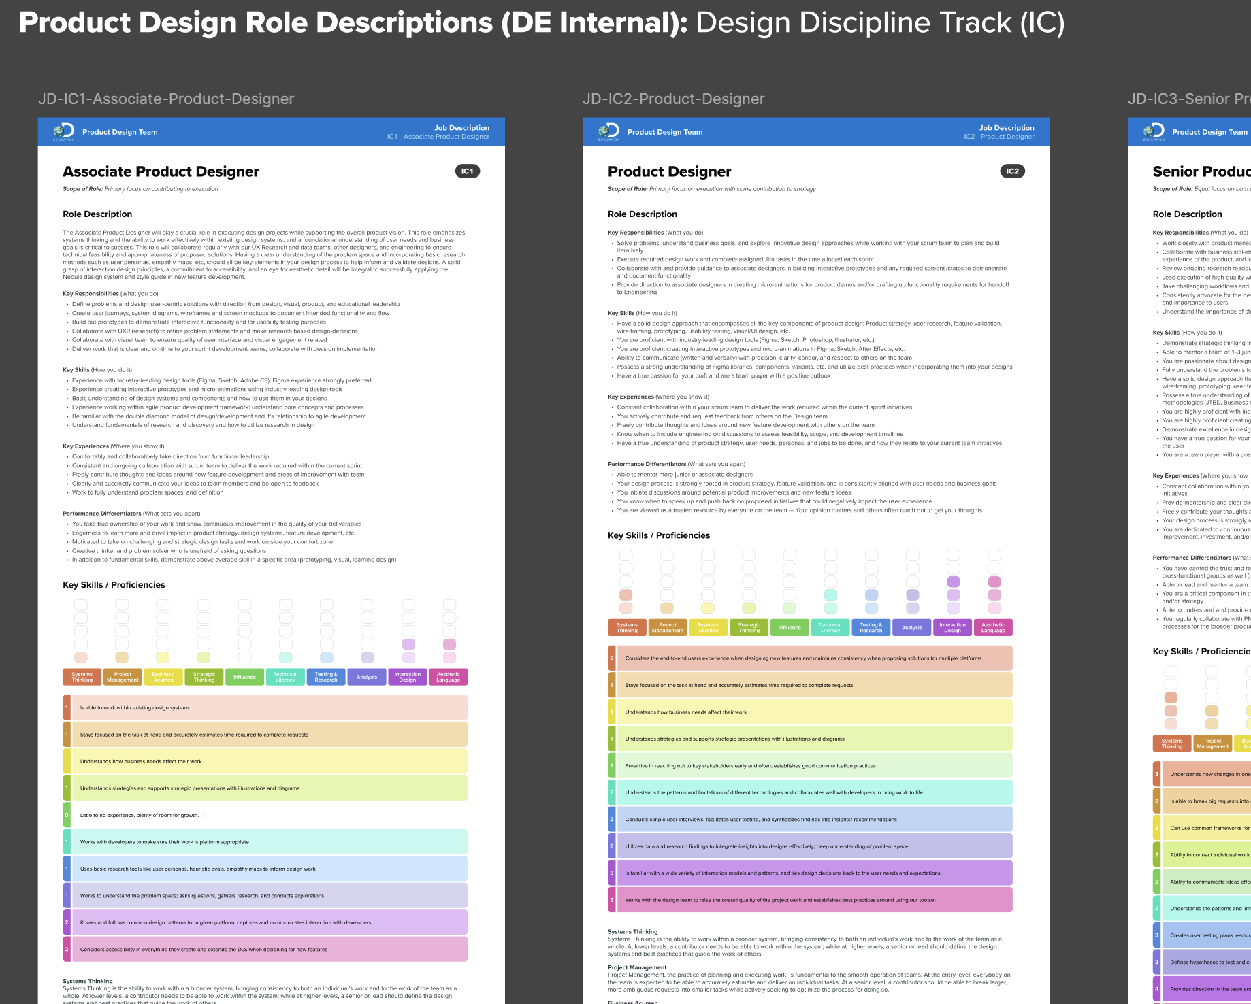Click the Interaction Design tag on IC2 card
Image resolution: width=1251 pixels, height=1004 pixels.
pyautogui.click(x=953, y=627)
